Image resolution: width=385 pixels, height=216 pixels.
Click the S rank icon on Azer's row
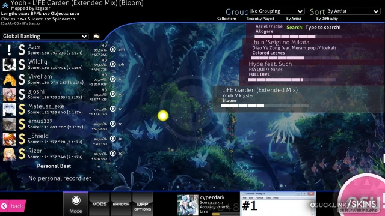tap(22, 50)
